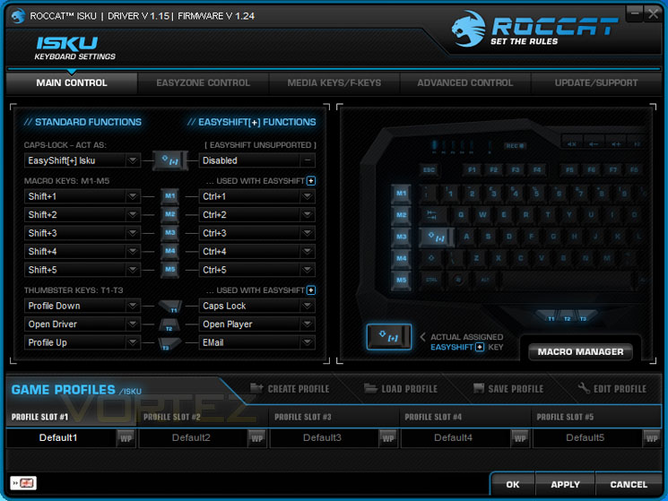This screenshot has width=668, height=501.
Task: Select the Default3 profile name field
Action: 325,438
